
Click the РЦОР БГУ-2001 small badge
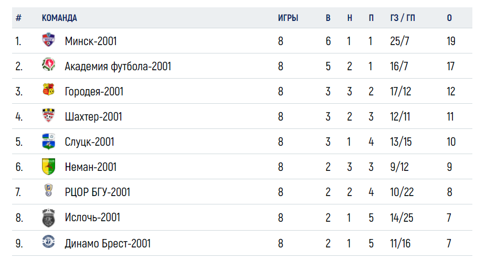coord(48,190)
